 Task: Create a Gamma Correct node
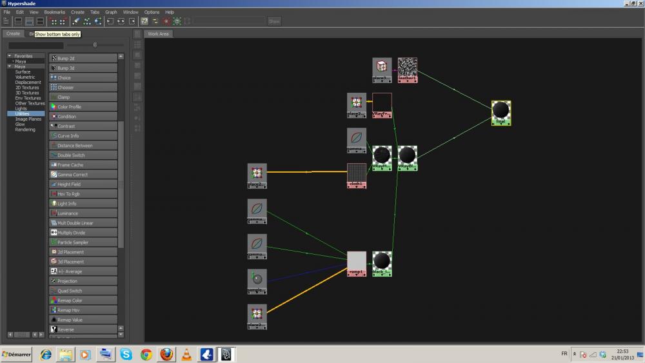pyautogui.click(x=83, y=175)
